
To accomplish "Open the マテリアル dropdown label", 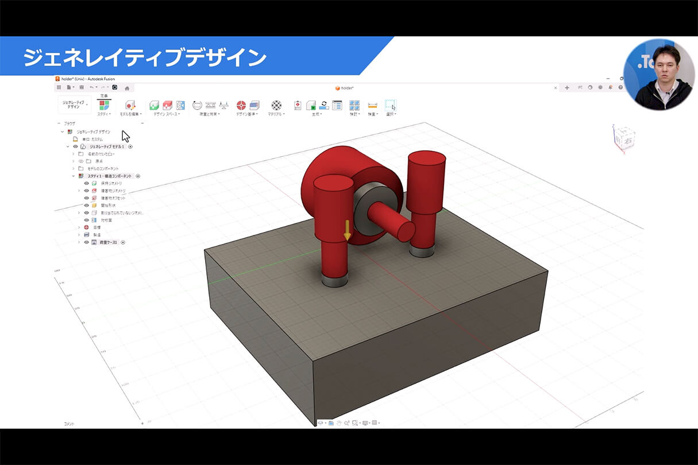I will [x=276, y=114].
